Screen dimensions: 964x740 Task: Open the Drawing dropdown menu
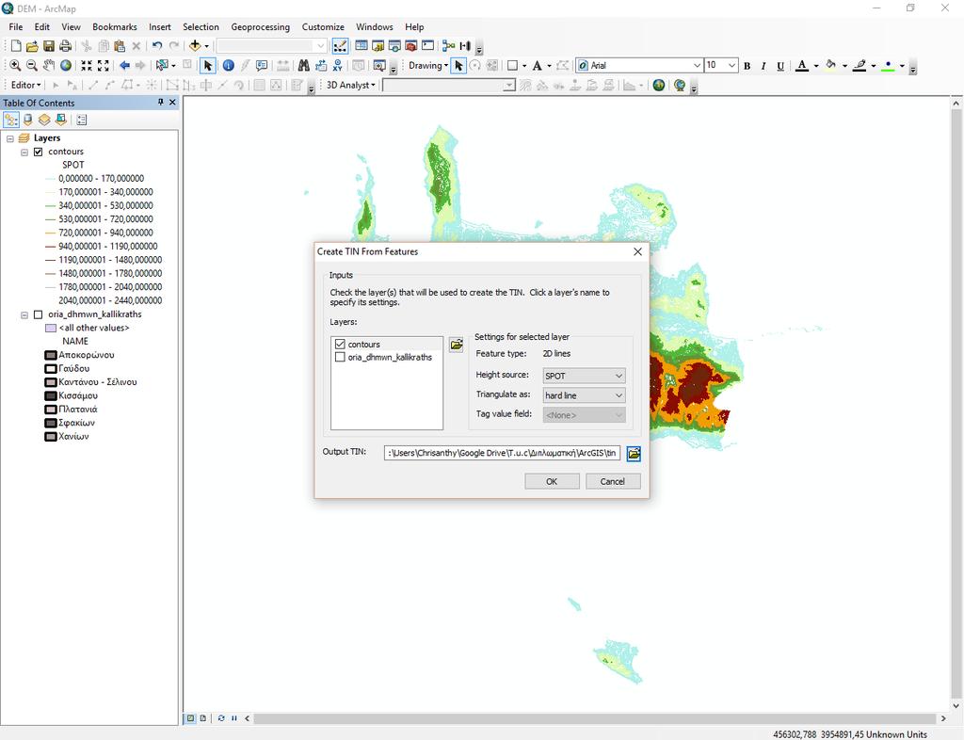click(x=428, y=65)
